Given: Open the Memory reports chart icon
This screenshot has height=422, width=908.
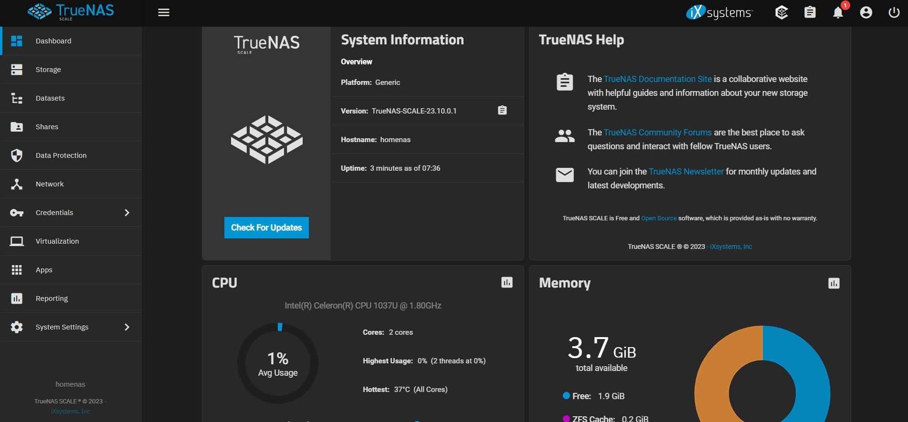Looking at the screenshot, I should point(834,284).
